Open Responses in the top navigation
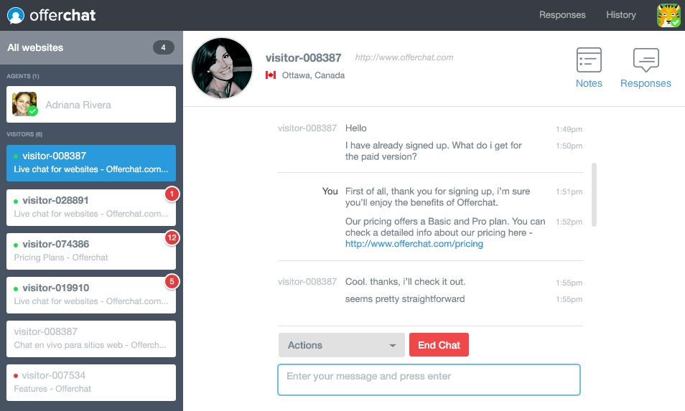Viewport: 685px width, 411px height. (562, 15)
